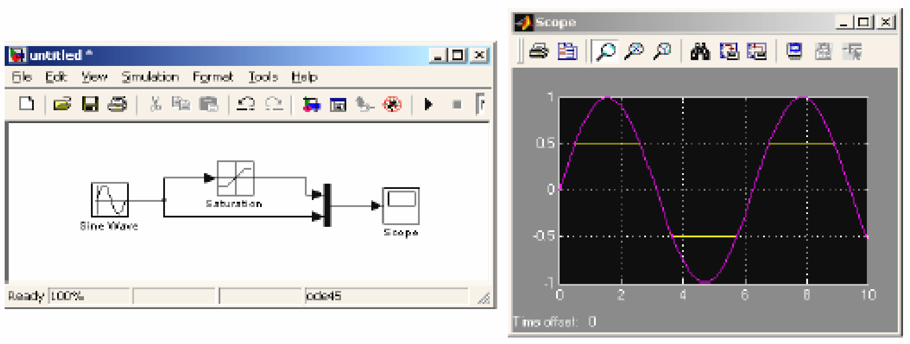Click the New model icon in Simulink toolbar
This screenshot has height=344, width=910.
[x=27, y=104]
